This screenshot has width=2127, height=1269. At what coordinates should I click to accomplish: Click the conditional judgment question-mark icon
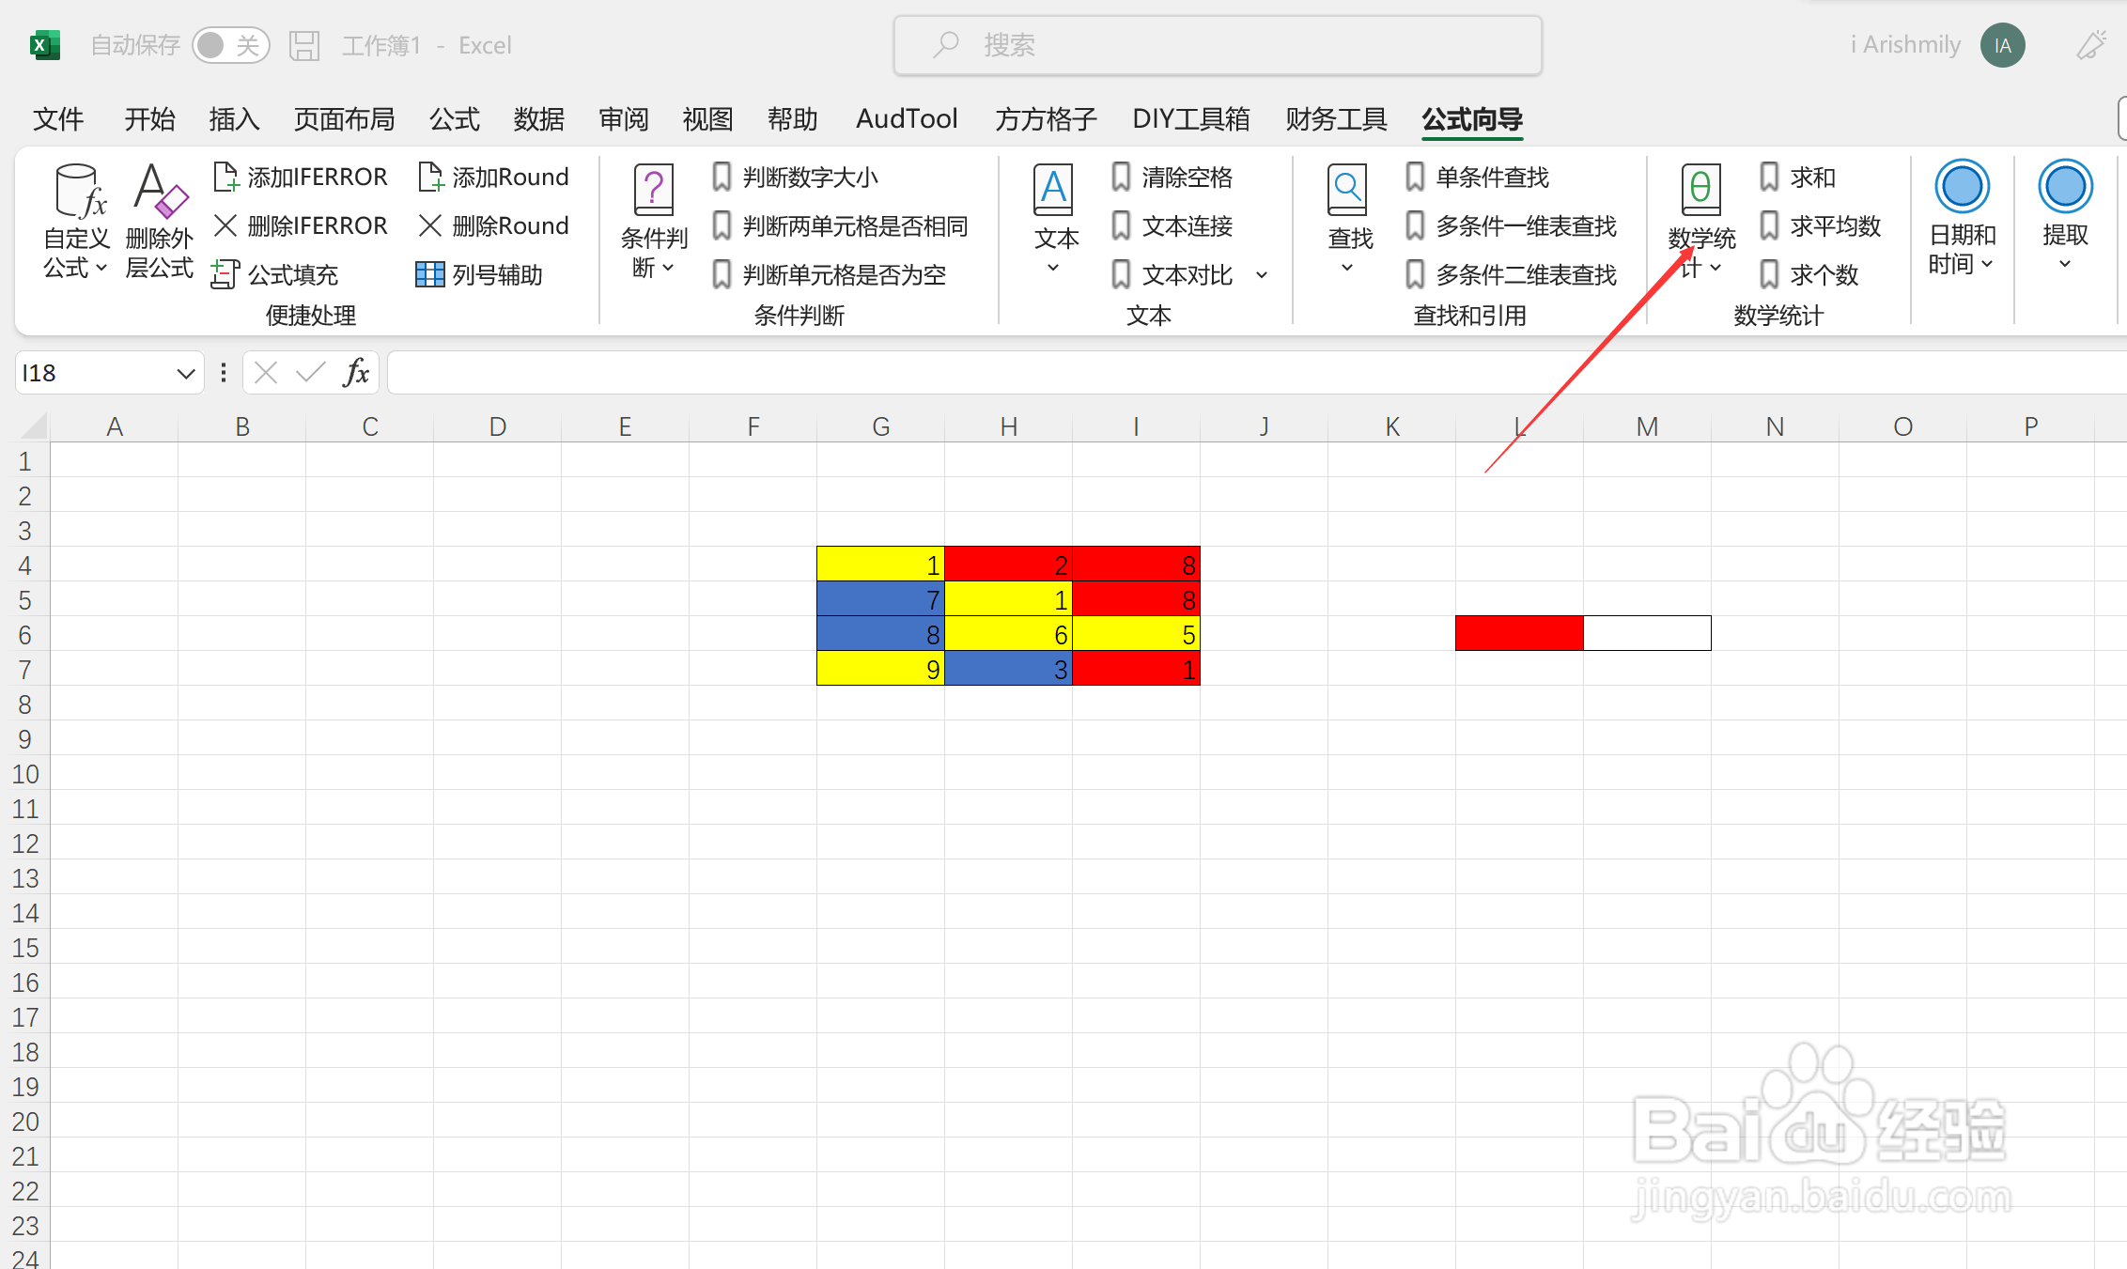654,190
